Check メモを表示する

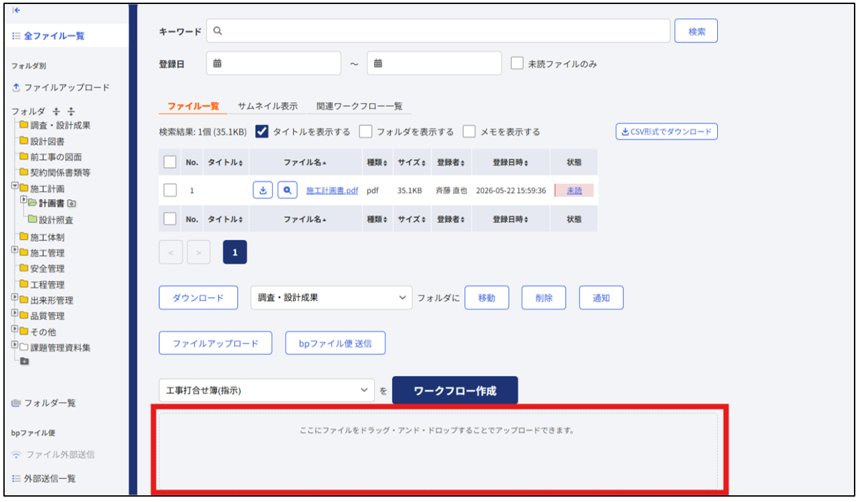[469, 131]
